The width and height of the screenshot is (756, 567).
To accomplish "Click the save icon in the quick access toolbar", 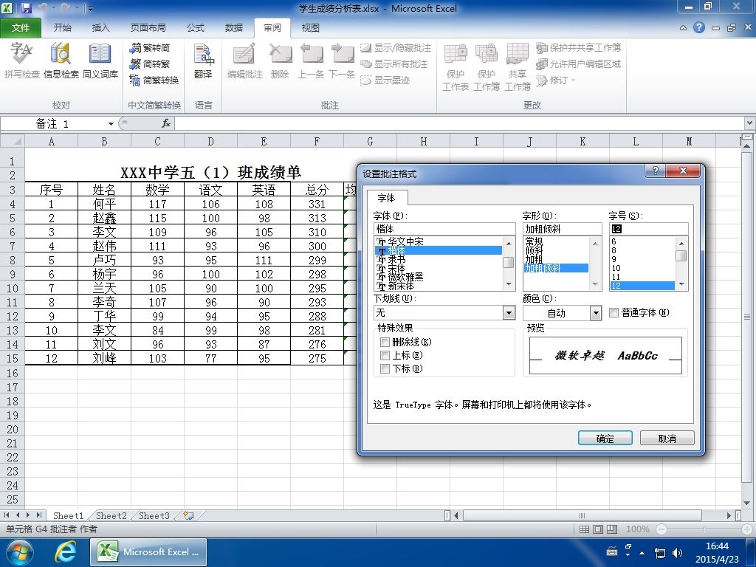I will [x=26, y=8].
